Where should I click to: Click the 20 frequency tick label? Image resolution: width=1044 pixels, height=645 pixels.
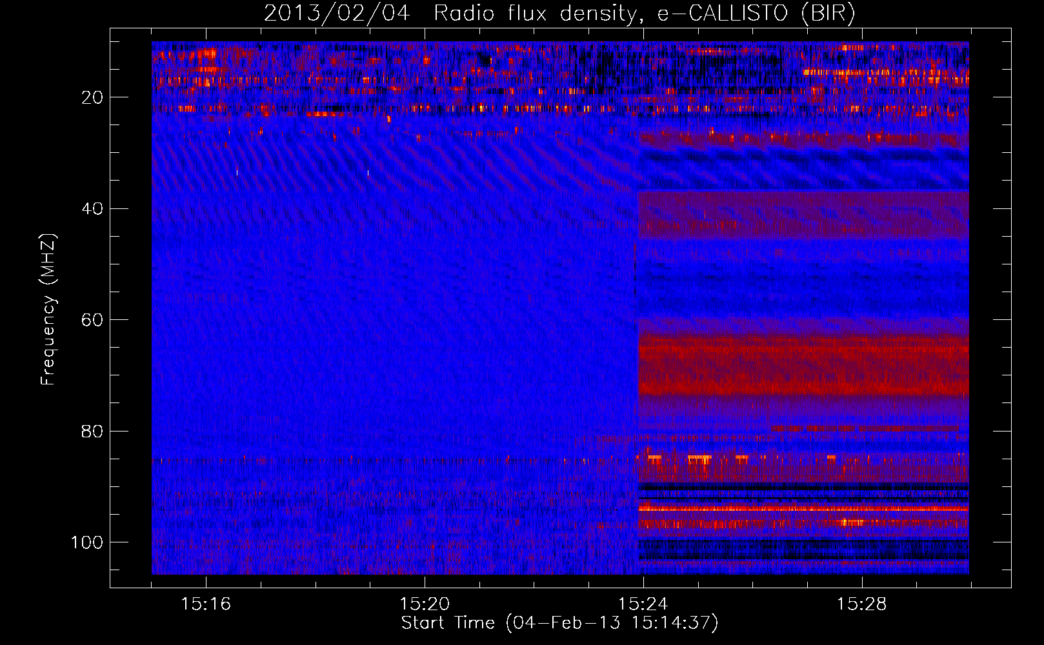pos(93,97)
